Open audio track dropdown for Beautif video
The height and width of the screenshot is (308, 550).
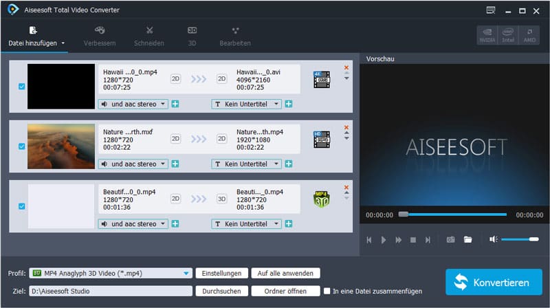click(133, 224)
